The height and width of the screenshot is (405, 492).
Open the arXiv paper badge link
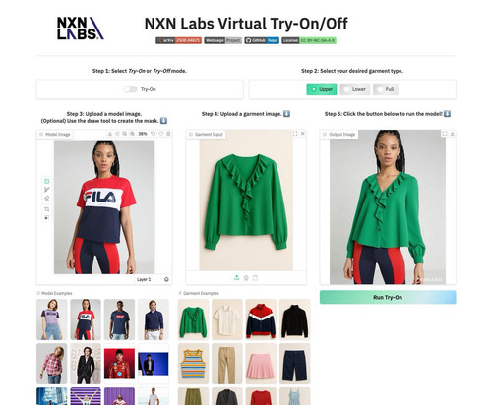click(178, 40)
